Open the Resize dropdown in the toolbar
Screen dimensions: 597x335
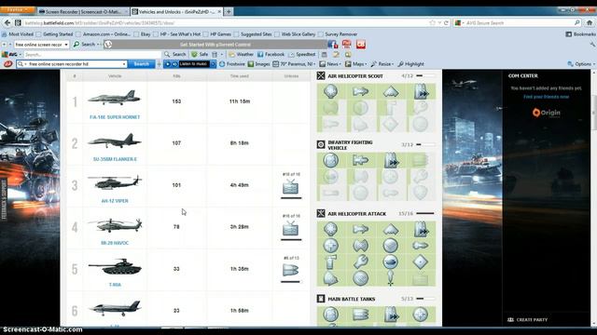pos(382,64)
